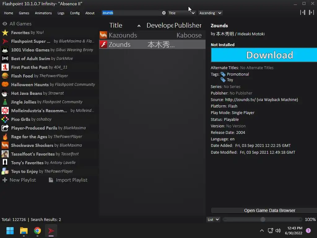Image resolution: width=317 pixels, height=238 pixels.
Task: Click the Hot Java Beans coffee cup icon
Action: click(x=5, y=93)
